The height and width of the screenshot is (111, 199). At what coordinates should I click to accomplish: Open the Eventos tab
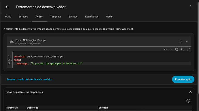click(x=73, y=17)
